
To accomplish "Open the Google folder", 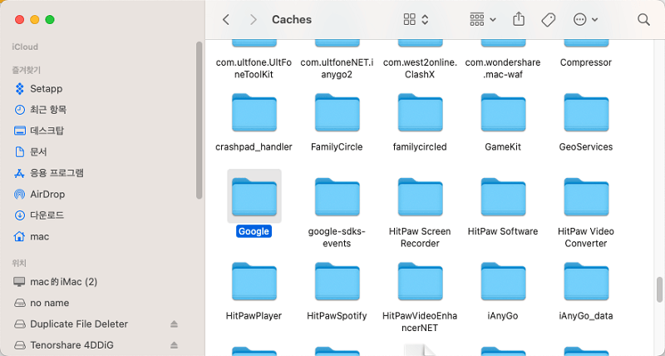I will pyautogui.click(x=254, y=197).
